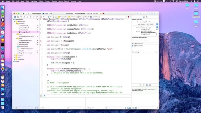Click the On Demand Resource Tags field
Screen dimensions: 201x113
click(145, 40)
